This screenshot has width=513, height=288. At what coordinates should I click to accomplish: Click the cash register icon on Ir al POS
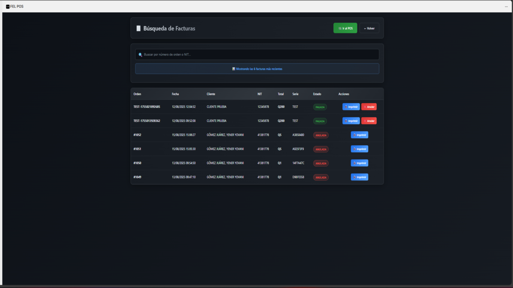[x=340, y=28]
